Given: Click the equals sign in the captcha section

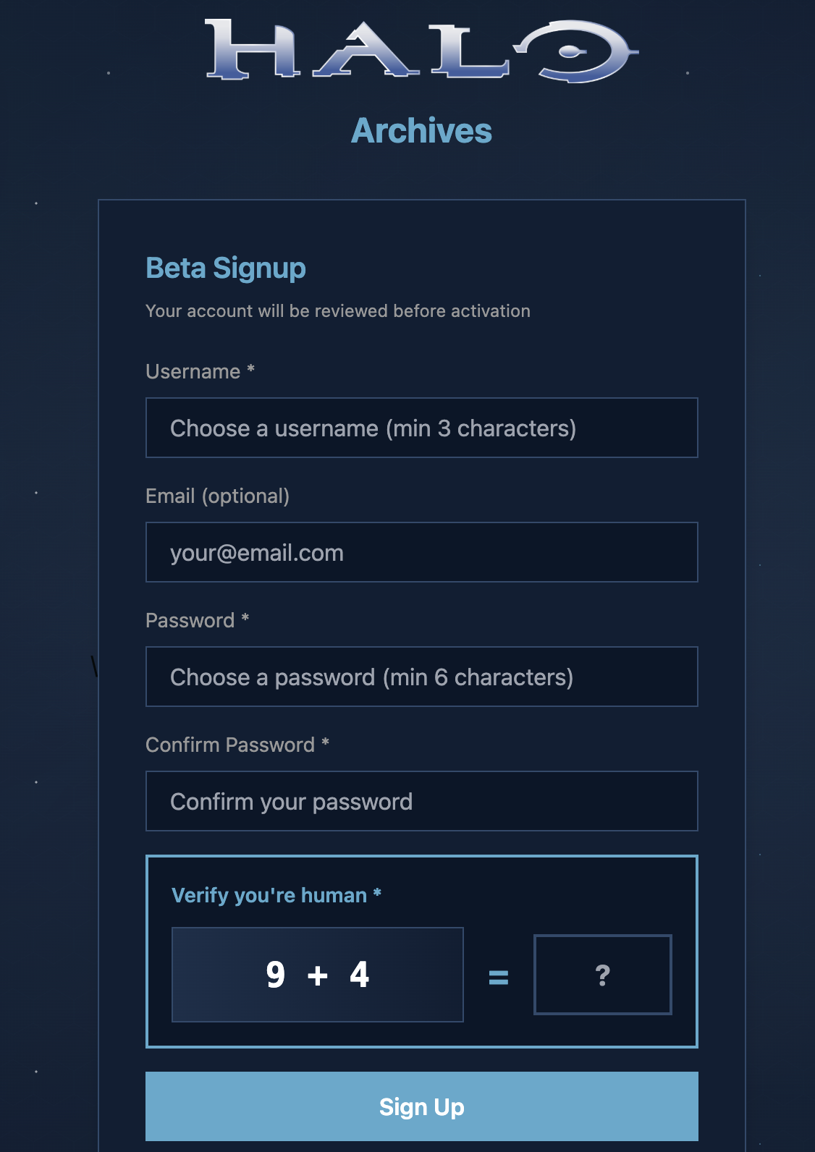Looking at the screenshot, I should click(x=499, y=975).
